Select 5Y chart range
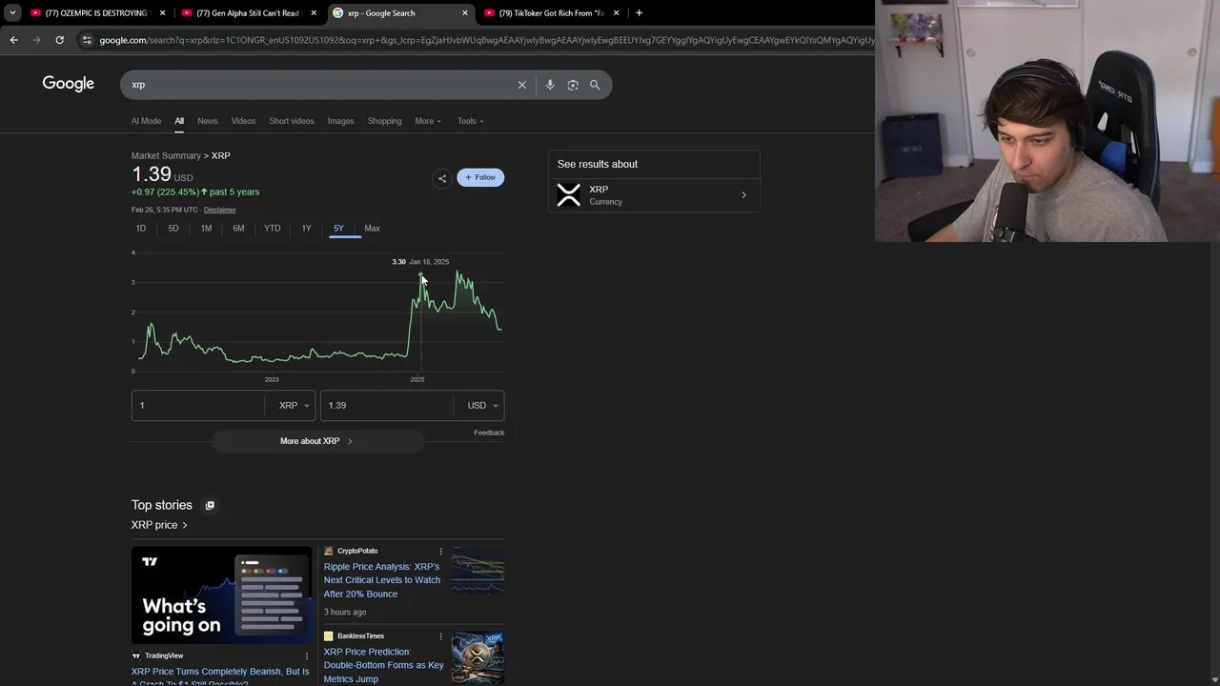This screenshot has height=686, width=1220. [338, 229]
